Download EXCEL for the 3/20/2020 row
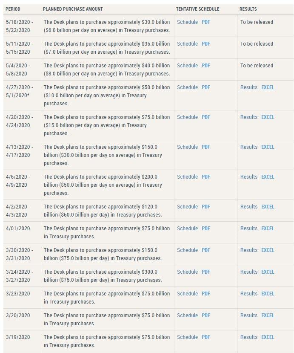294x353 pixels. 268,315
